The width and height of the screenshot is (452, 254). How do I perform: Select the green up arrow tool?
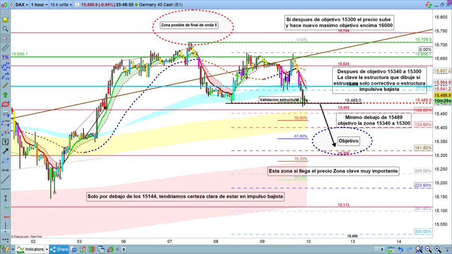tap(5, 95)
